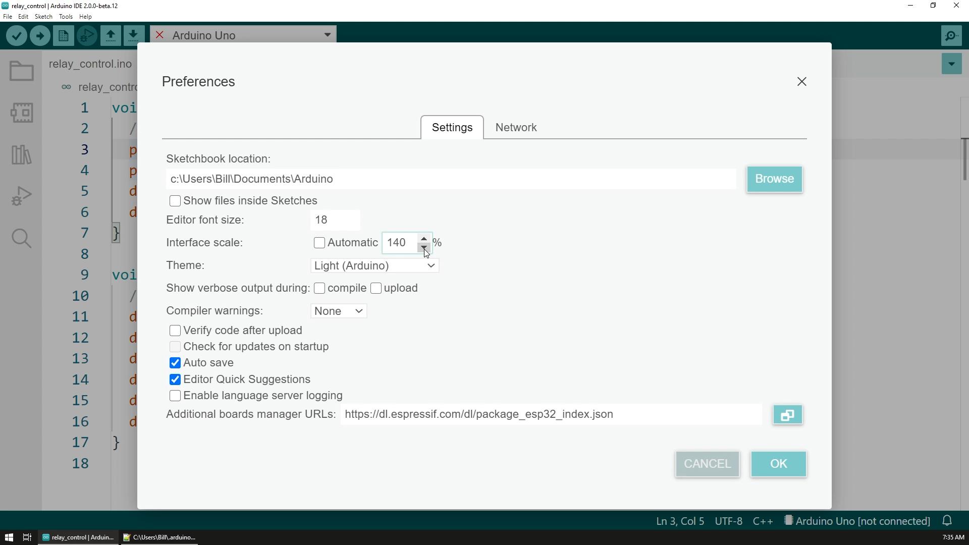This screenshot has width=969, height=545.
Task: Click the Additional boards manager URLs field
Action: tap(551, 414)
